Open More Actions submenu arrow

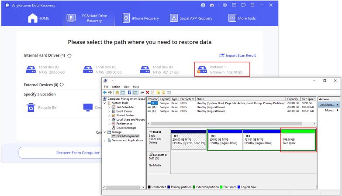(338, 110)
